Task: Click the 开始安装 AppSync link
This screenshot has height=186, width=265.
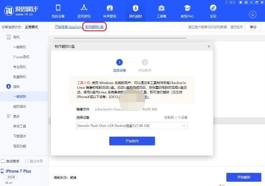Action: tap(68, 27)
